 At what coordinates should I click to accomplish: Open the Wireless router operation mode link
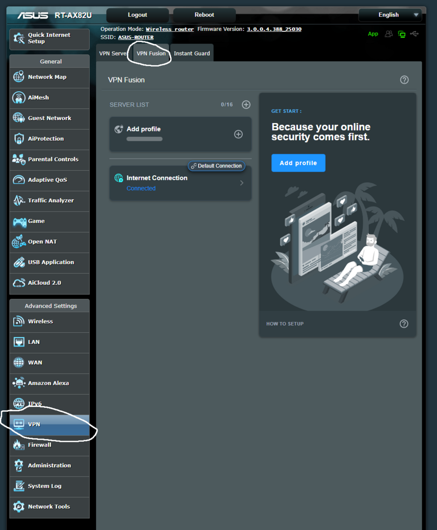pyautogui.click(x=169, y=29)
